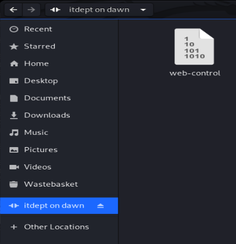Screen dimensions: 236x244
Task: Open the path dropdown arrow beside itdept on dawn
Action: tap(143, 10)
